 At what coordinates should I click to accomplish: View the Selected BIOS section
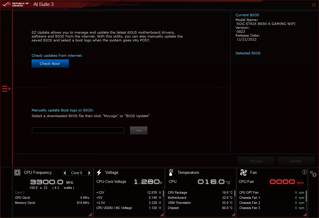tap(248, 53)
